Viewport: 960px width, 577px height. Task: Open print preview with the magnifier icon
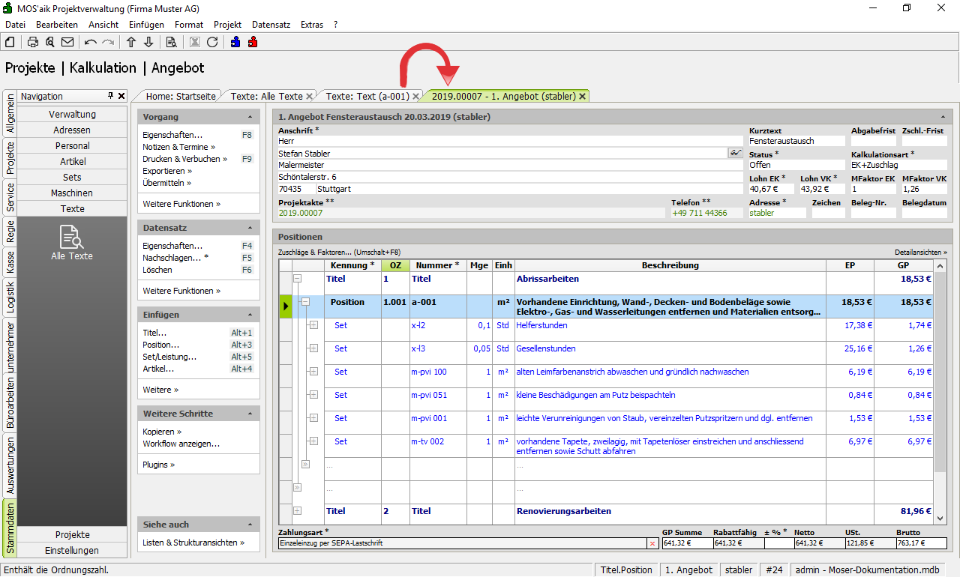pos(50,42)
